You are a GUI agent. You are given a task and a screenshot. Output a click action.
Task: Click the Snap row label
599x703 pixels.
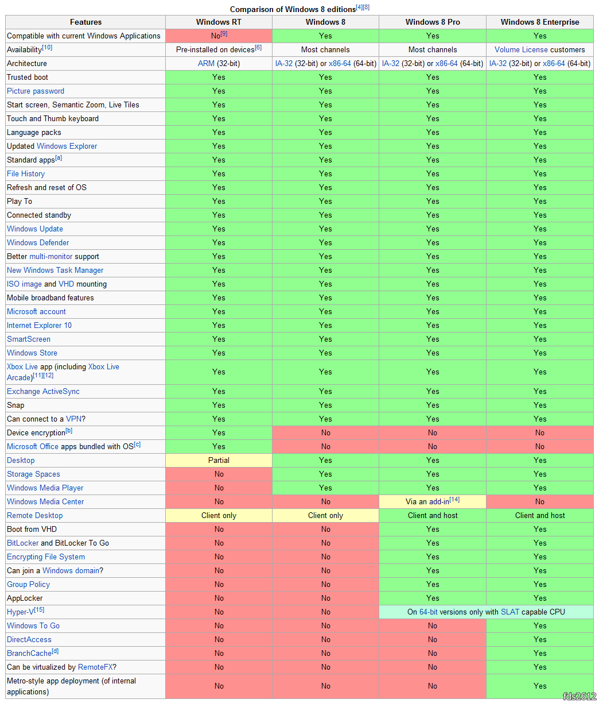pyautogui.click(x=15, y=405)
